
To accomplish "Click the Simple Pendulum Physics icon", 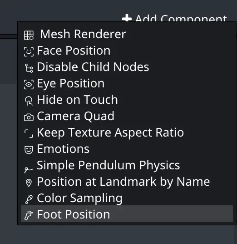I will coord(29,169).
